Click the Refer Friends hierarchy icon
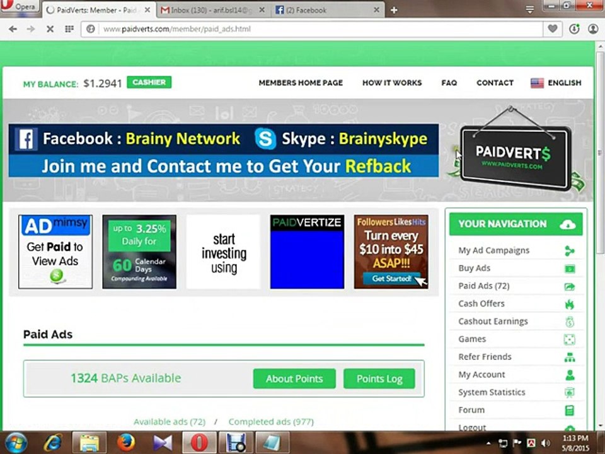This screenshot has width=605, height=454. (570, 357)
